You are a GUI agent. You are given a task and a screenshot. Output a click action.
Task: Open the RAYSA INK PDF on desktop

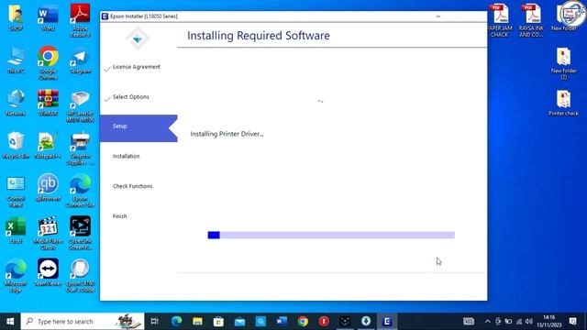click(x=531, y=20)
